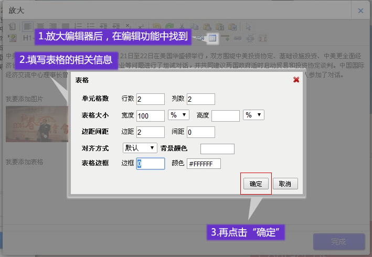This screenshot has height=257, width=372.
Task: Close the 表格 dialog with red X
Action: click(x=296, y=80)
